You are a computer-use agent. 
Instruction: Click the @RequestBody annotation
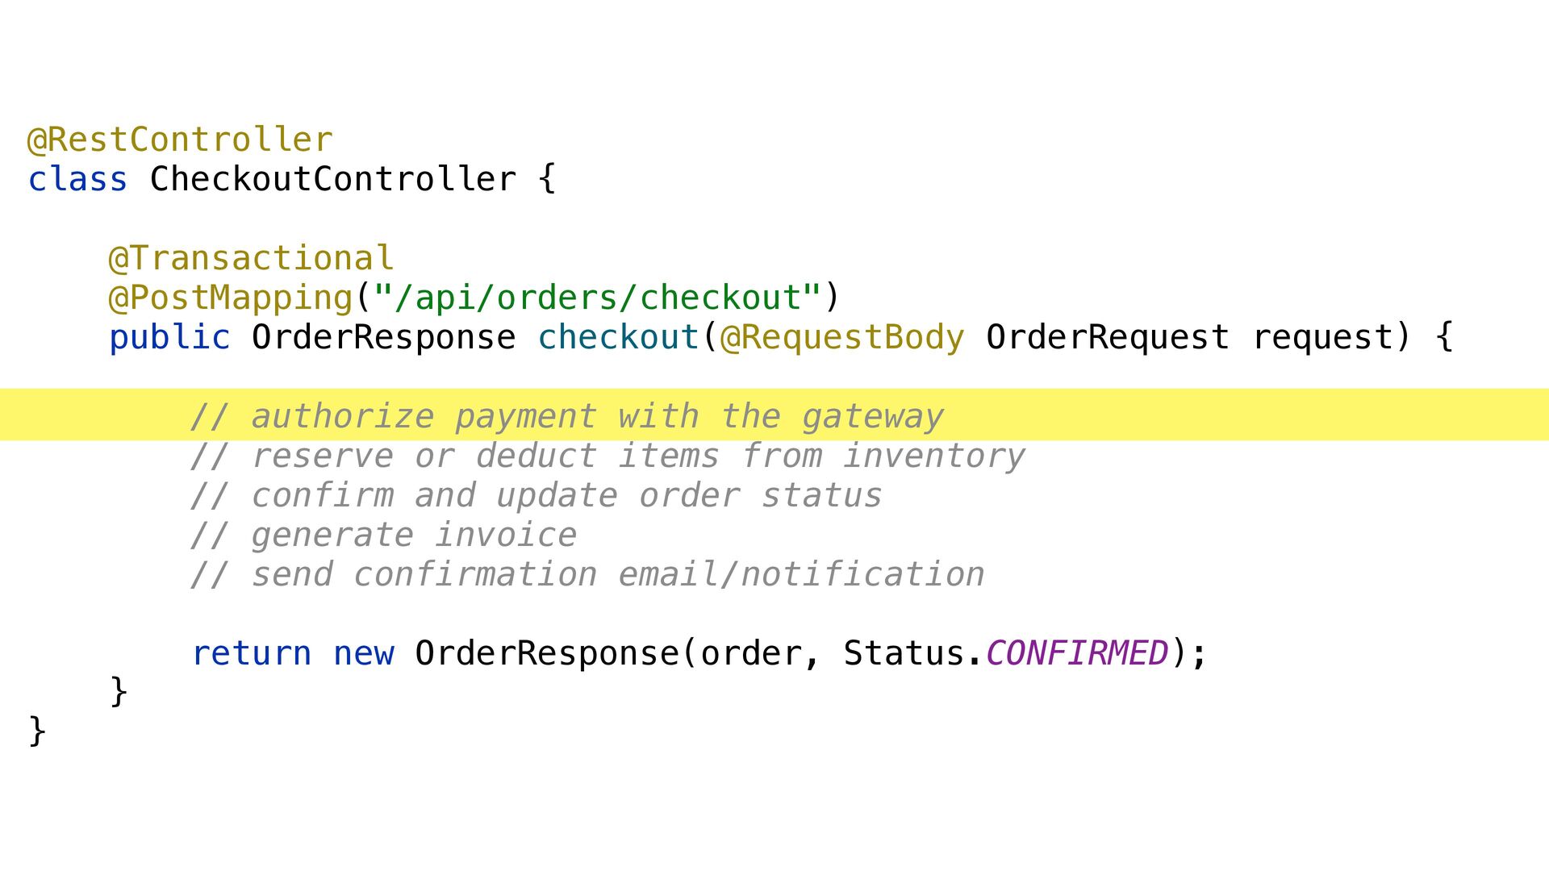[842, 337]
